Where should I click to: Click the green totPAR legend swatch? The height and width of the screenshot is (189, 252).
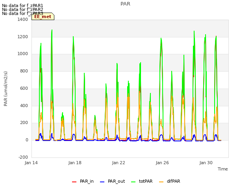pyautogui.click(x=133, y=182)
